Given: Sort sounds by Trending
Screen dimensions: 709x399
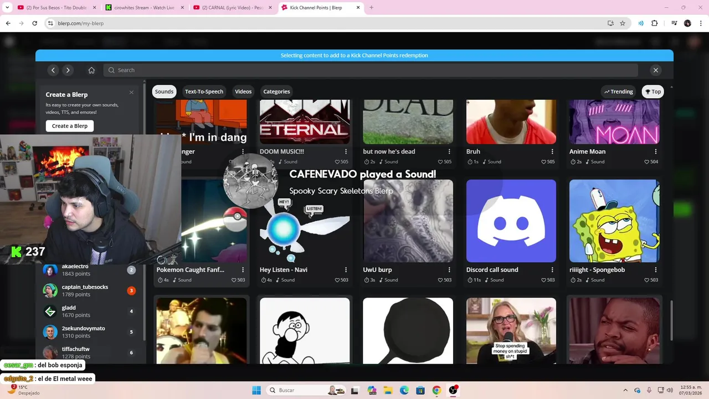Looking at the screenshot, I should pyautogui.click(x=618, y=91).
